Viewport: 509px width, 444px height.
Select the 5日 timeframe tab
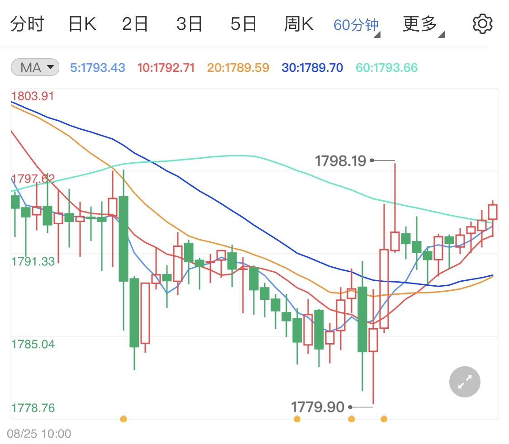tap(243, 24)
